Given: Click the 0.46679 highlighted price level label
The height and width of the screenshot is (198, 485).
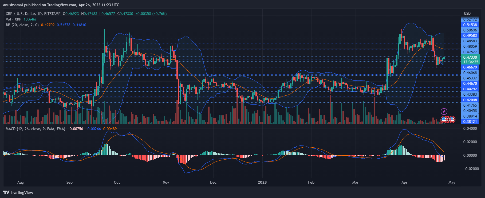Looking at the screenshot, I should [470, 67].
